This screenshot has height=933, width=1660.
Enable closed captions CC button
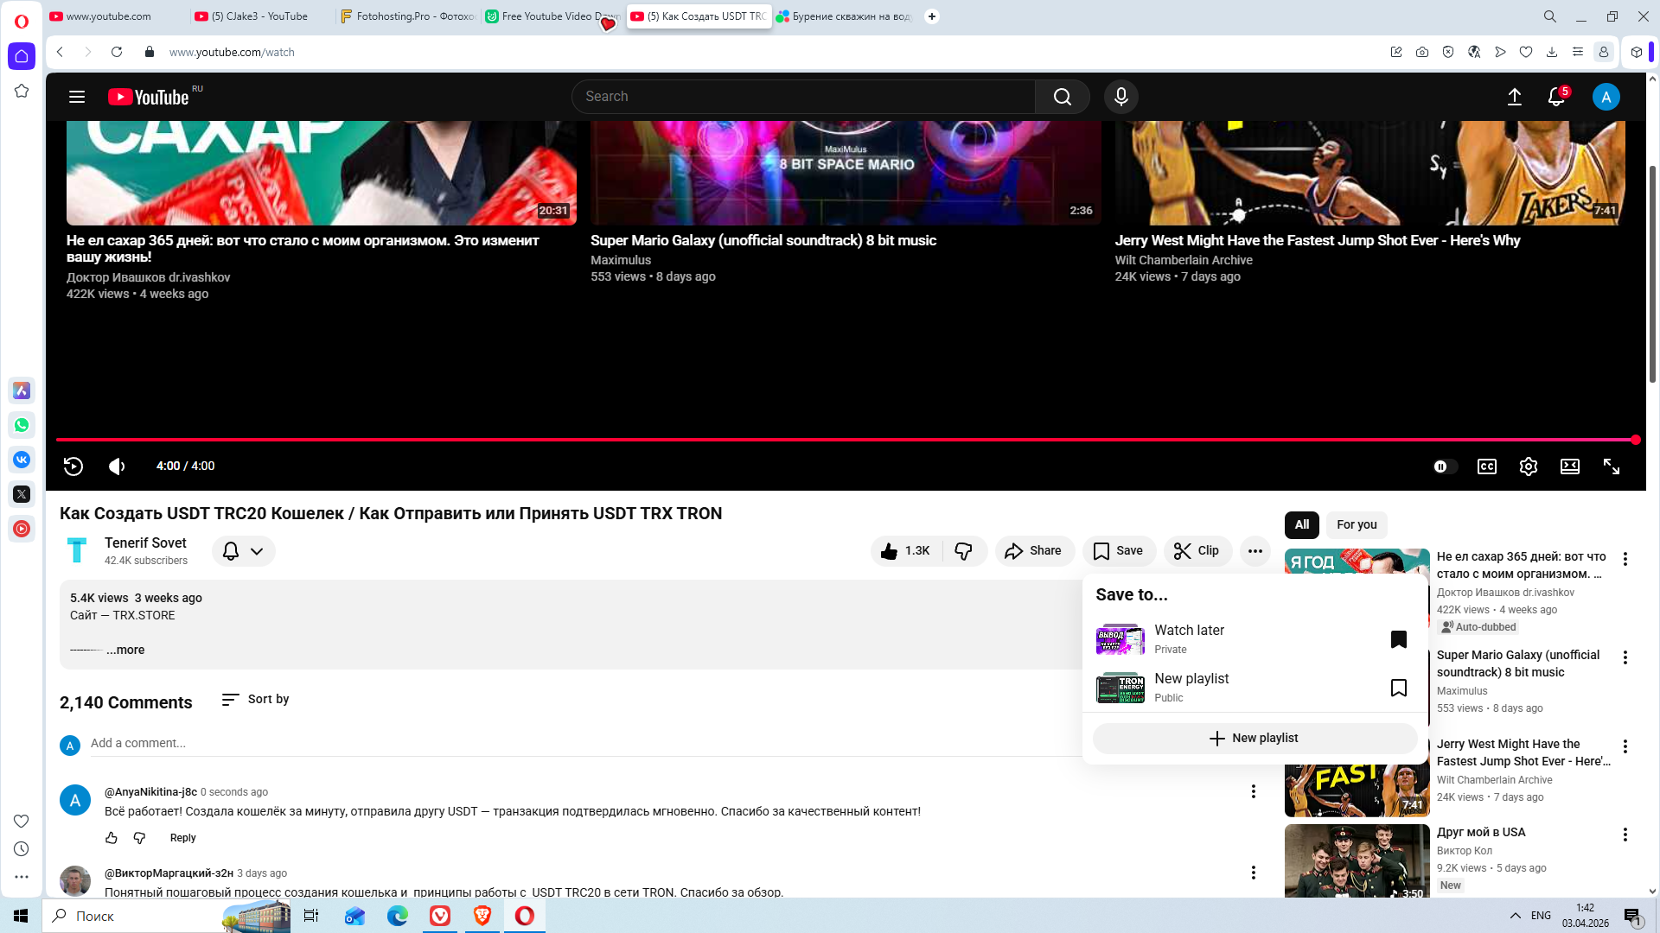1486,466
